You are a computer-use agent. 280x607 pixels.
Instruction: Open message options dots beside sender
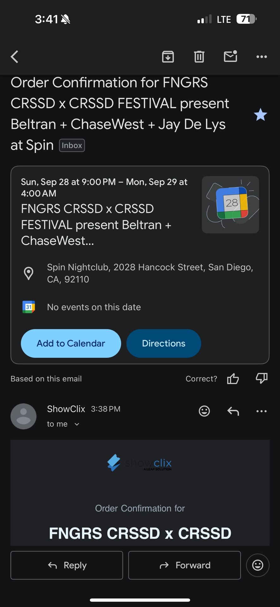(262, 411)
